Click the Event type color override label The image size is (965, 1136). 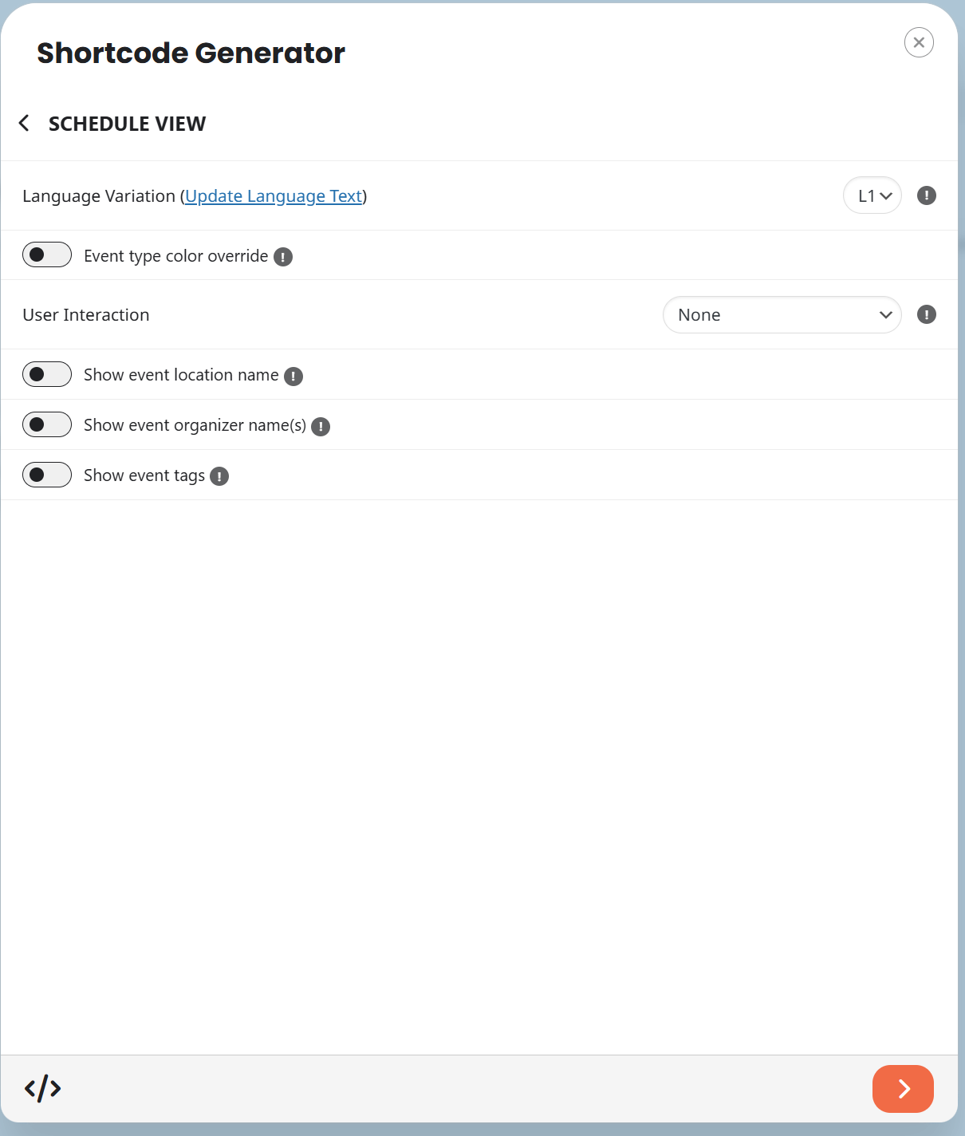[175, 256]
